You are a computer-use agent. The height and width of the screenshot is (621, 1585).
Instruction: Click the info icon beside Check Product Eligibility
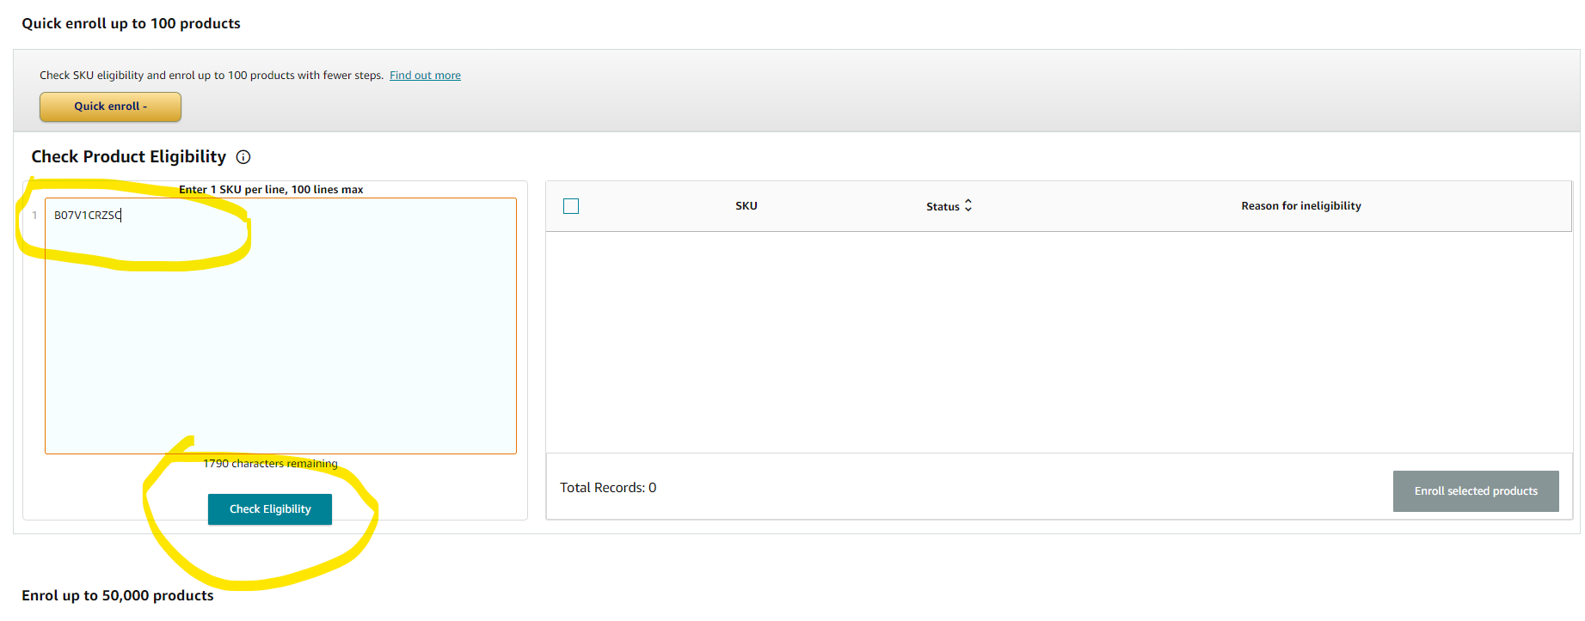pyautogui.click(x=243, y=157)
